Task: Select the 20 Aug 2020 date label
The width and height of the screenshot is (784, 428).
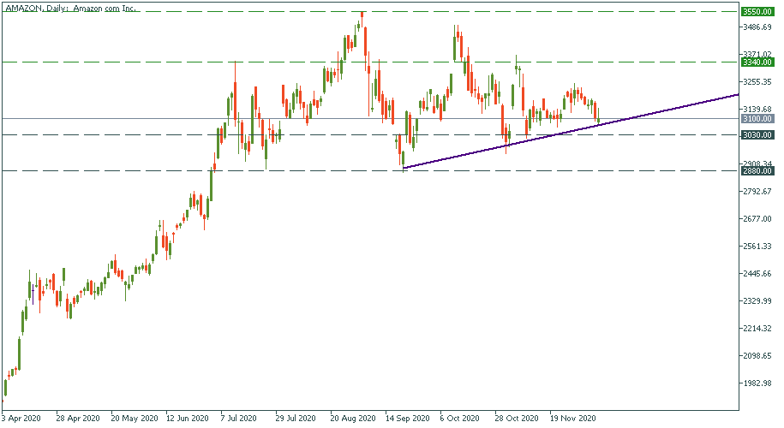Action: (353, 419)
